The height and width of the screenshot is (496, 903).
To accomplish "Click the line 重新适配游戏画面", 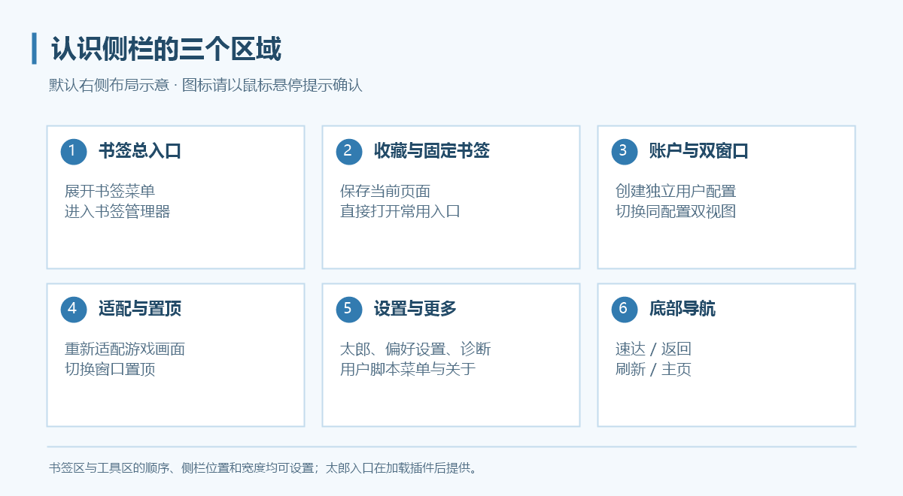I will (125, 349).
